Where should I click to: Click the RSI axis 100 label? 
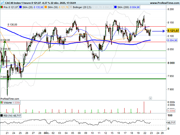pos(170,116)
